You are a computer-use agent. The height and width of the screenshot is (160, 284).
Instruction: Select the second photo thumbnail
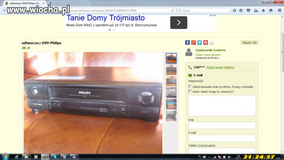click(x=171, y=70)
